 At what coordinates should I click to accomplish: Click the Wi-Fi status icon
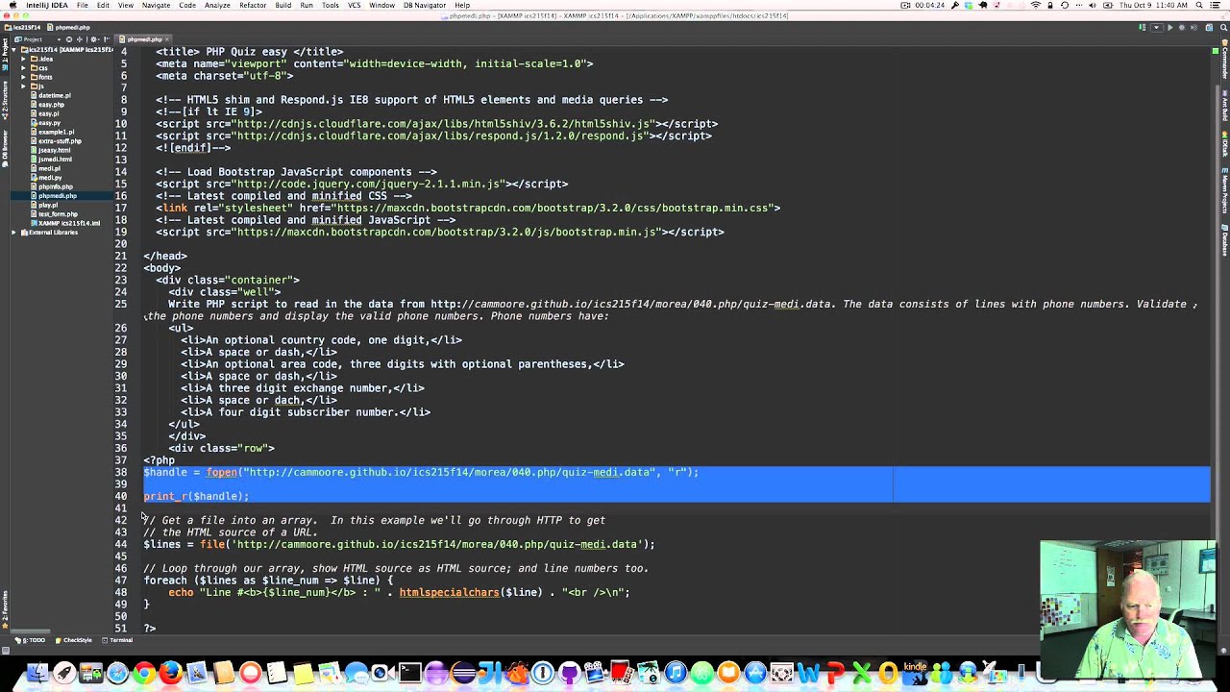(1036, 5)
